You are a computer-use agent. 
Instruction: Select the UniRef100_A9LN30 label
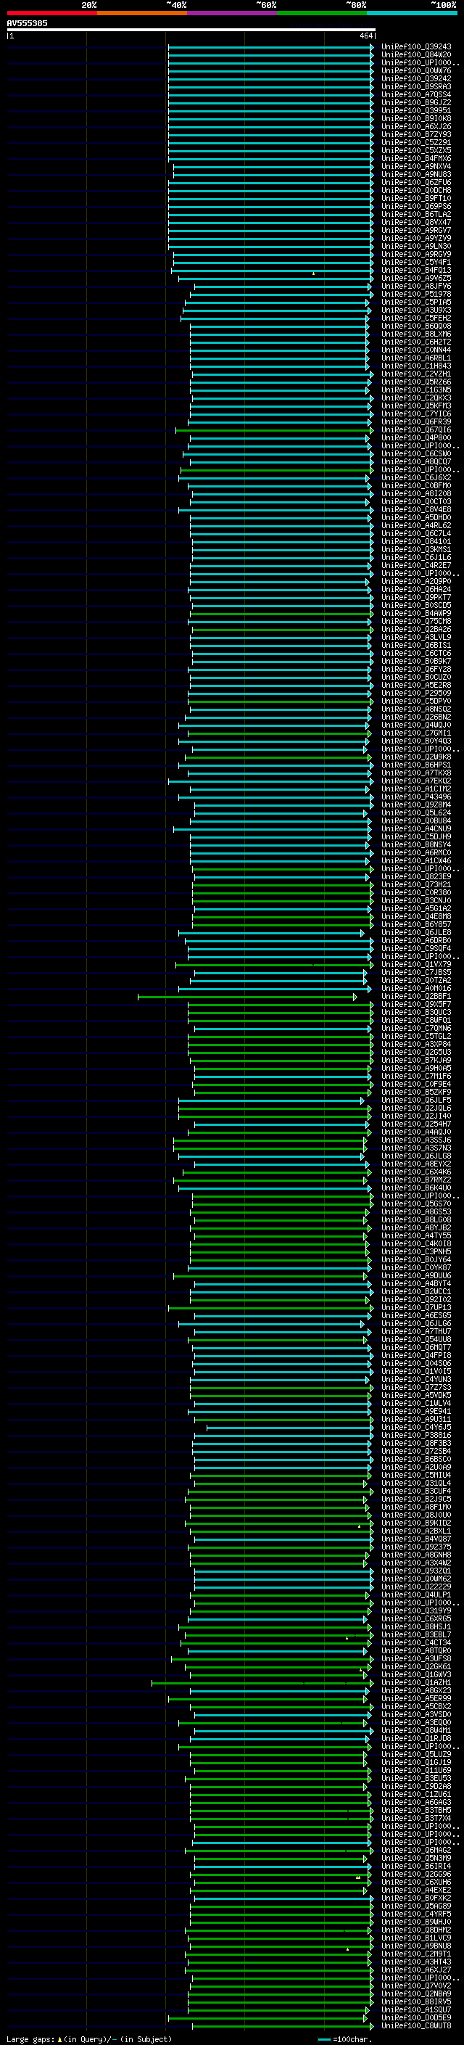click(416, 246)
